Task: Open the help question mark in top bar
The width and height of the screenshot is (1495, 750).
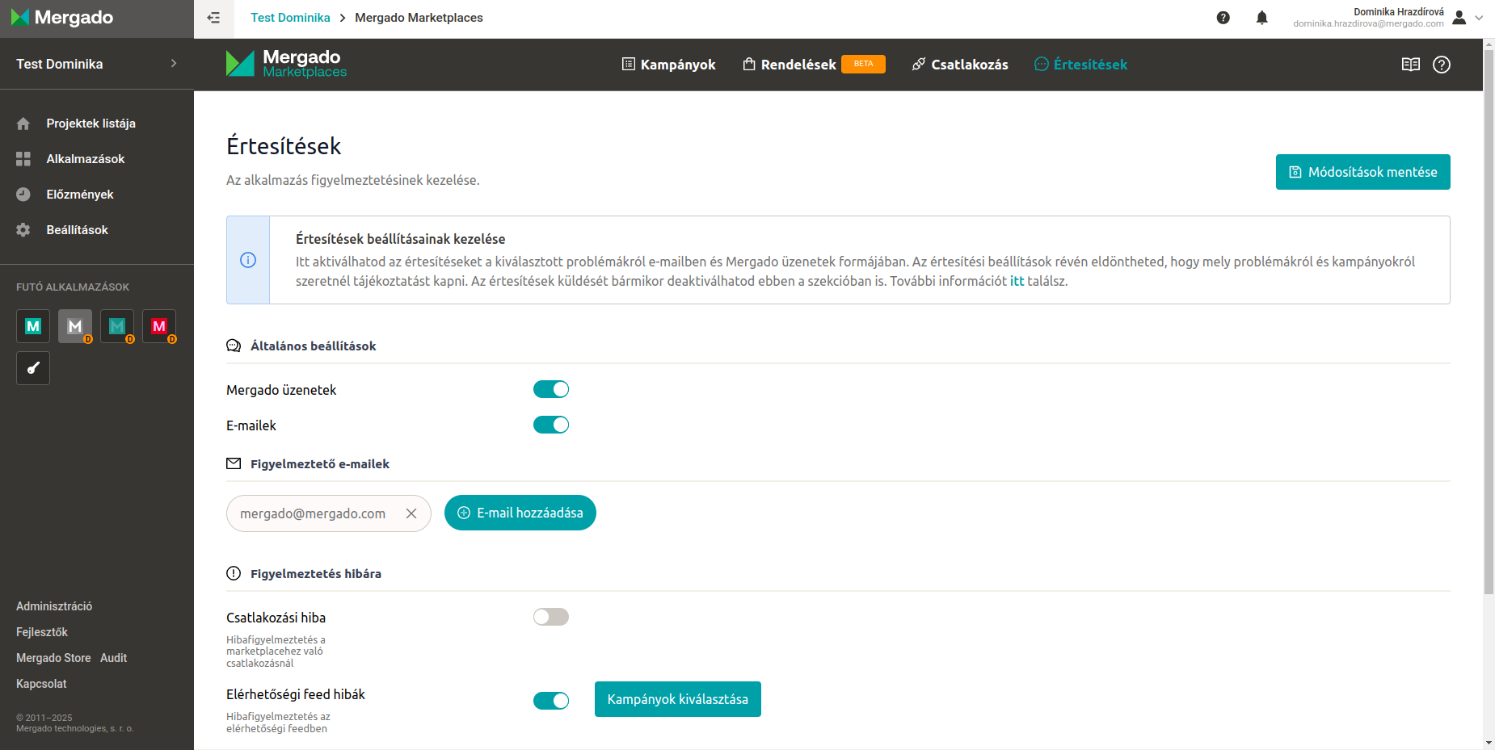Action: click(1223, 18)
